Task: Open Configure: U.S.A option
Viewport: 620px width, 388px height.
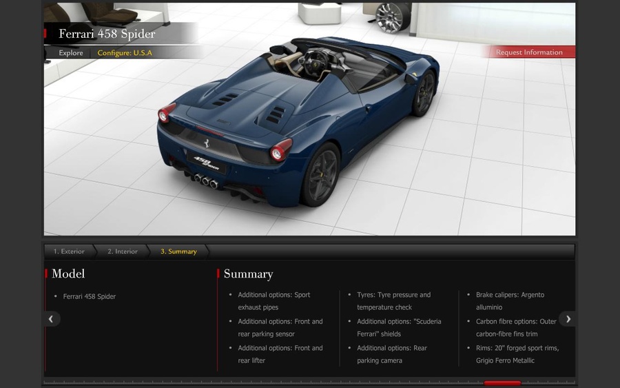Action: click(x=125, y=53)
